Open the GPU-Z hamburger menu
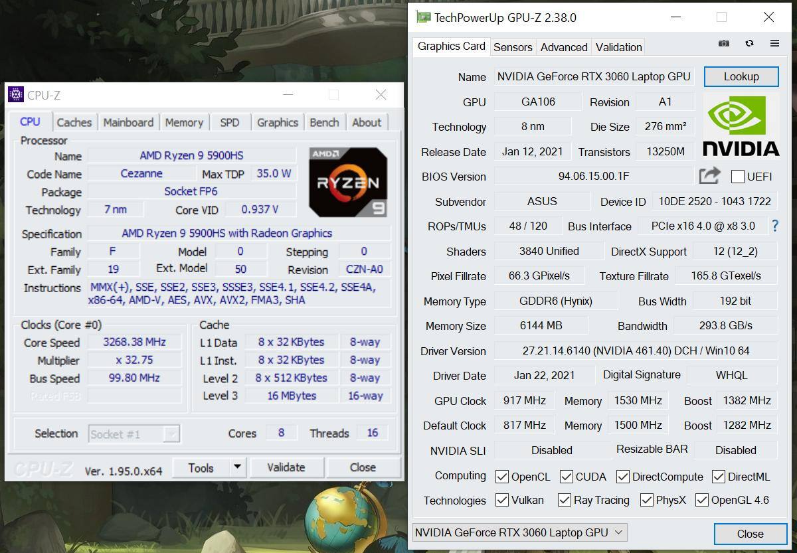This screenshot has height=553, width=797. pyautogui.click(x=774, y=43)
